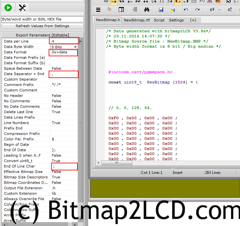Click the green Run play icon
Screen dimensions: 240x226
(x=8, y=8)
